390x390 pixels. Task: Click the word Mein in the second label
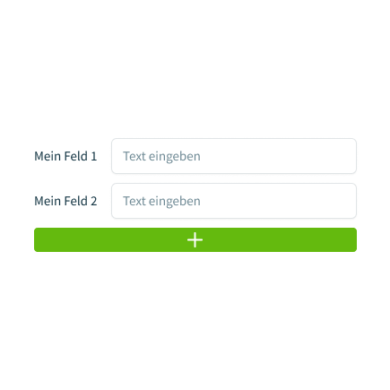click(x=48, y=201)
